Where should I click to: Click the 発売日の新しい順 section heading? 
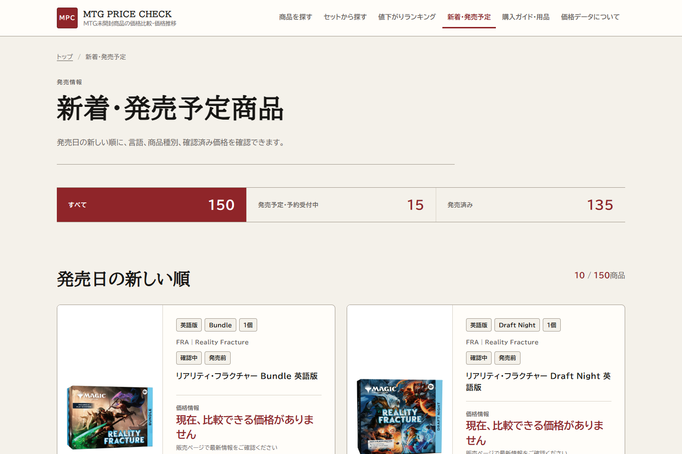(x=124, y=279)
